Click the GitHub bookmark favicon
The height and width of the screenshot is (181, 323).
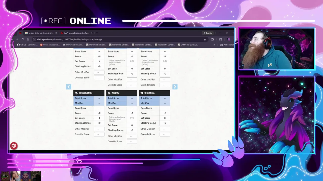[x=18, y=45]
